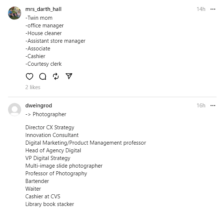Click the "-Courtesy clerk" line
The image size is (222, 210).
[x=44, y=64]
